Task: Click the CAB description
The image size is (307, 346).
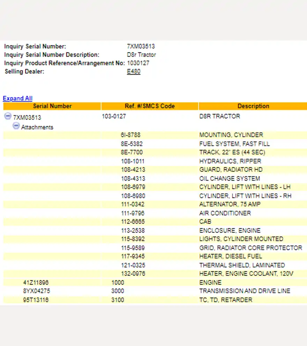Action: pos(205,222)
